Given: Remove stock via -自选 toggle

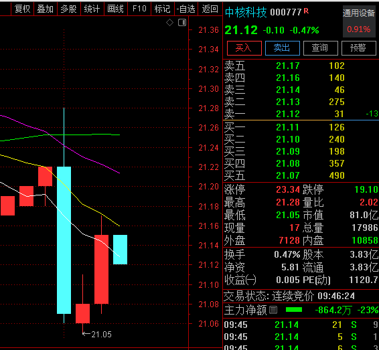Looking at the screenshot, I should pos(186,9).
